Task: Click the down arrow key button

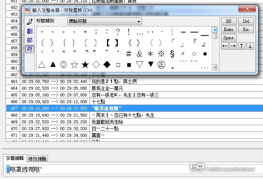Action: coord(250,46)
